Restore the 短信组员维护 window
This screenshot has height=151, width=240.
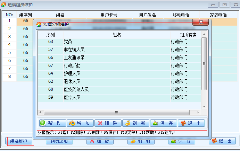coord(224,5)
